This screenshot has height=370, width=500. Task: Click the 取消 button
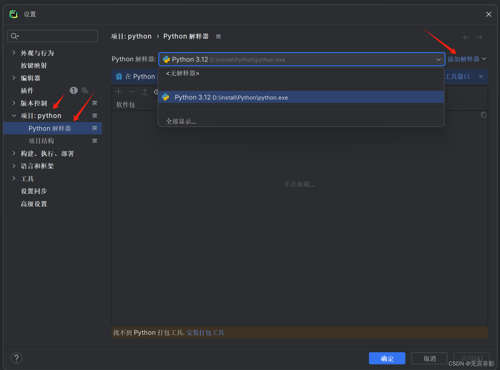429,358
